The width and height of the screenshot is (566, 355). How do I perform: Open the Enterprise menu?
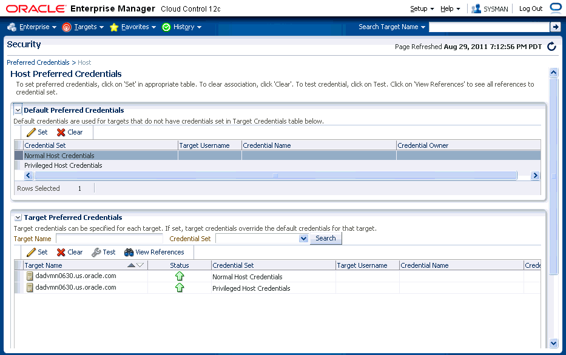(38, 27)
